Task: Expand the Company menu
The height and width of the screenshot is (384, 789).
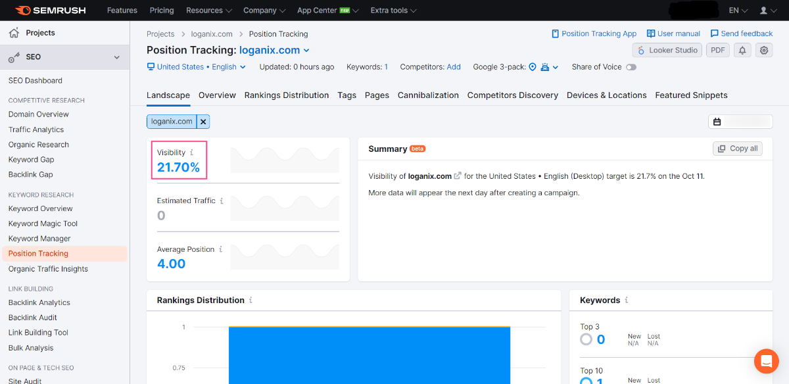Action: pos(264,11)
